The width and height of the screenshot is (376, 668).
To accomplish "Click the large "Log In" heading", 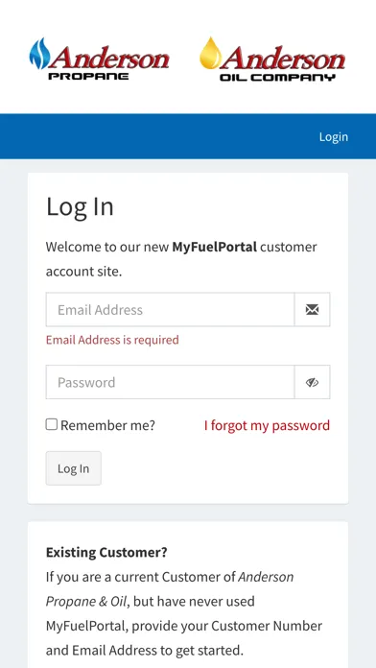I will click(80, 207).
